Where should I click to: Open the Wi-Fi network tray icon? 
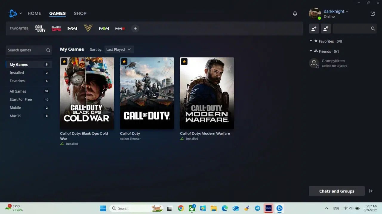(346, 208)
